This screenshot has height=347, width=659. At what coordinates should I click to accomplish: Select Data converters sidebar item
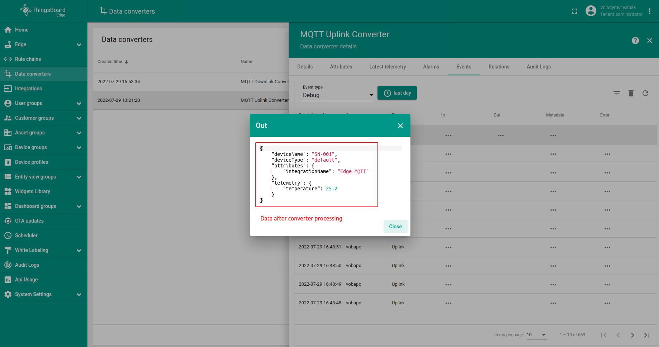point(44,74)
